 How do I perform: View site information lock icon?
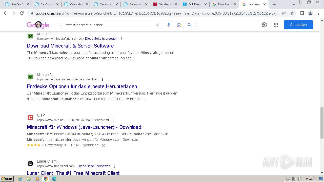click(32, 13)
